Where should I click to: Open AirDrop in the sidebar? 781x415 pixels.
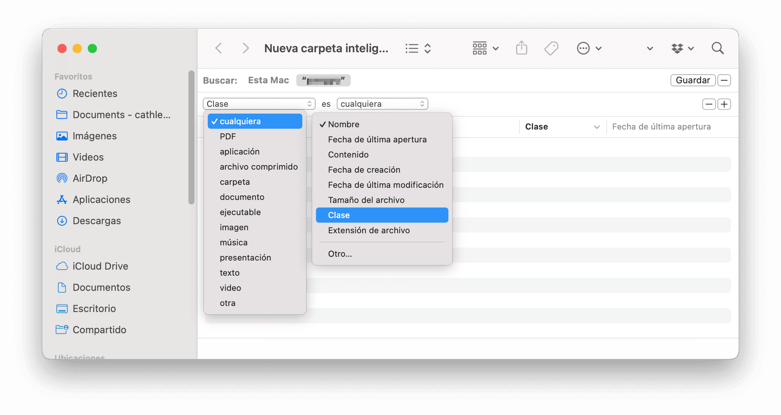pos(82,178)
